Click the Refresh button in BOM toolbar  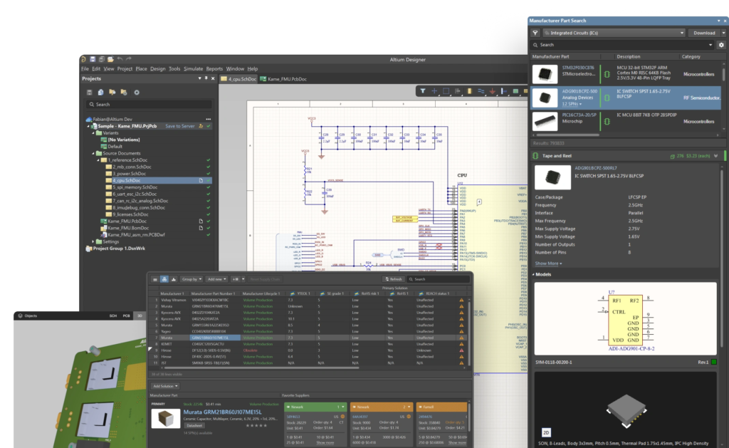click(393, 279)
